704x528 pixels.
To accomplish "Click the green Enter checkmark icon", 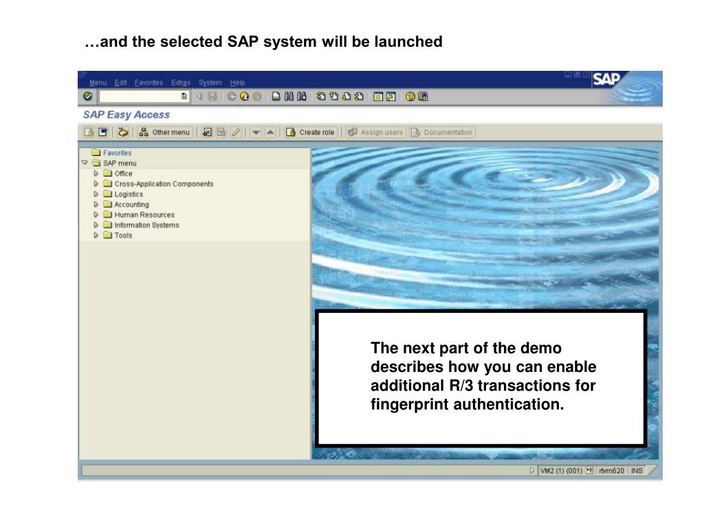I will (88, 96).
